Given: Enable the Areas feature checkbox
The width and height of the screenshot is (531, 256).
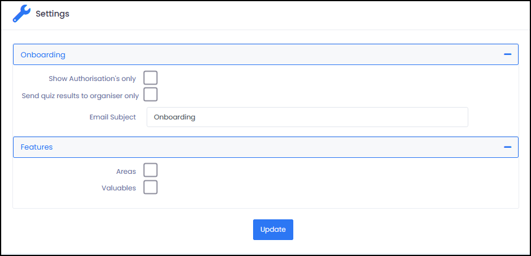Looking at the screenshot, I should [x=151, y=171].
